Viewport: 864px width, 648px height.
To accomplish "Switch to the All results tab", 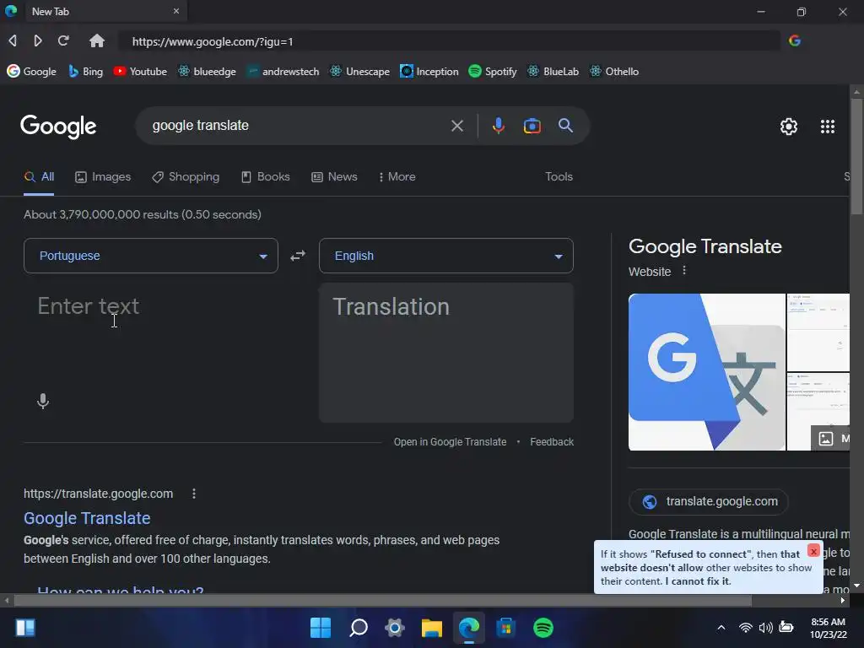I will click(x=39, y=177).
